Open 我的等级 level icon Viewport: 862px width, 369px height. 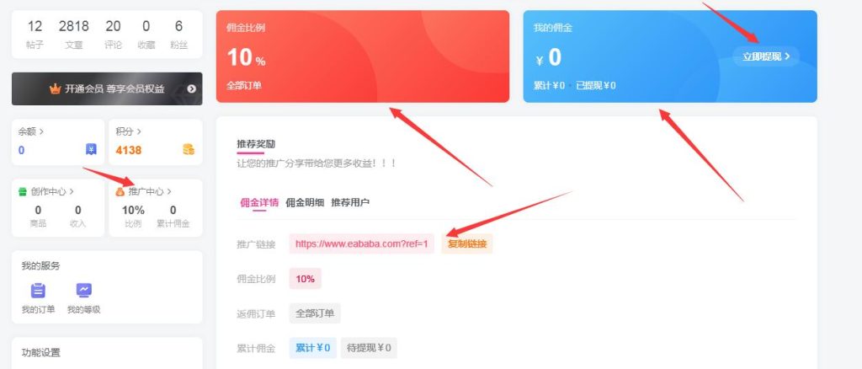point(83,291)
